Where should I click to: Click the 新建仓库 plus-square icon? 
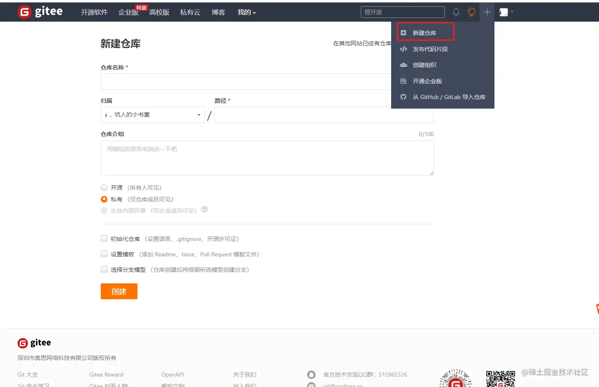point(403,33)
